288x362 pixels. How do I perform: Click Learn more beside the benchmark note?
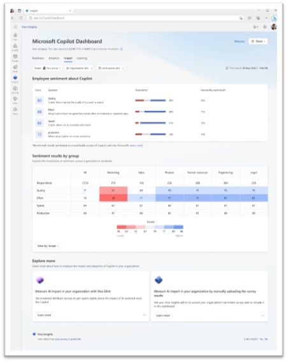(x=136, y=145)
